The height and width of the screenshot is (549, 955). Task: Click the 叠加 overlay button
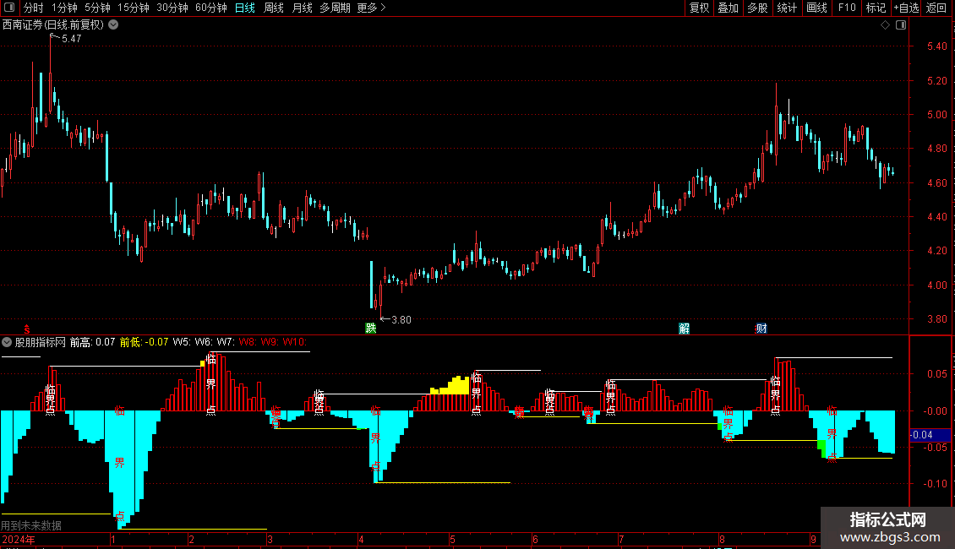point(728,8)
